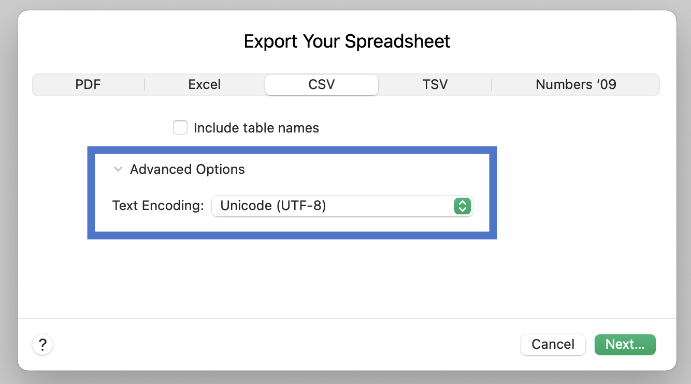
Task: Click the "Text Encoding:" label
Action: click(x=158, y=206)
